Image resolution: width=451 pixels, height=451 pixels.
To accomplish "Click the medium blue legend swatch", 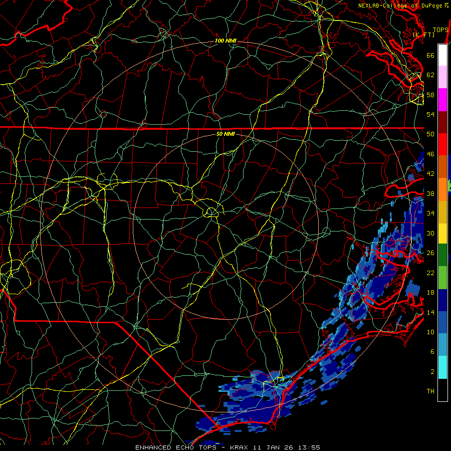I will pos(442,323).
